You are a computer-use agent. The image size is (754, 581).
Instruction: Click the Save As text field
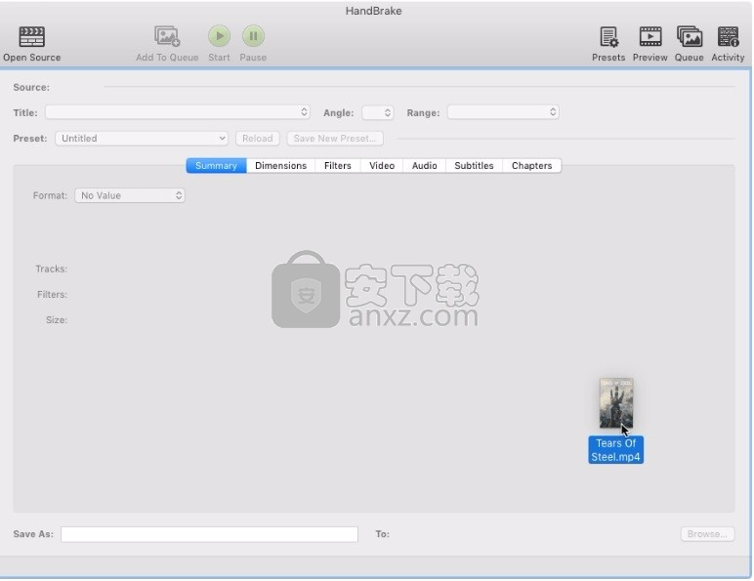[x=210, y=534]
